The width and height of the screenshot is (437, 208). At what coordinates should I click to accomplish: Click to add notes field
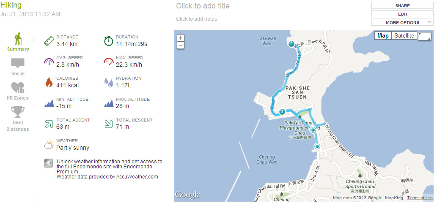pyautogui.click(x=197, y=19)
